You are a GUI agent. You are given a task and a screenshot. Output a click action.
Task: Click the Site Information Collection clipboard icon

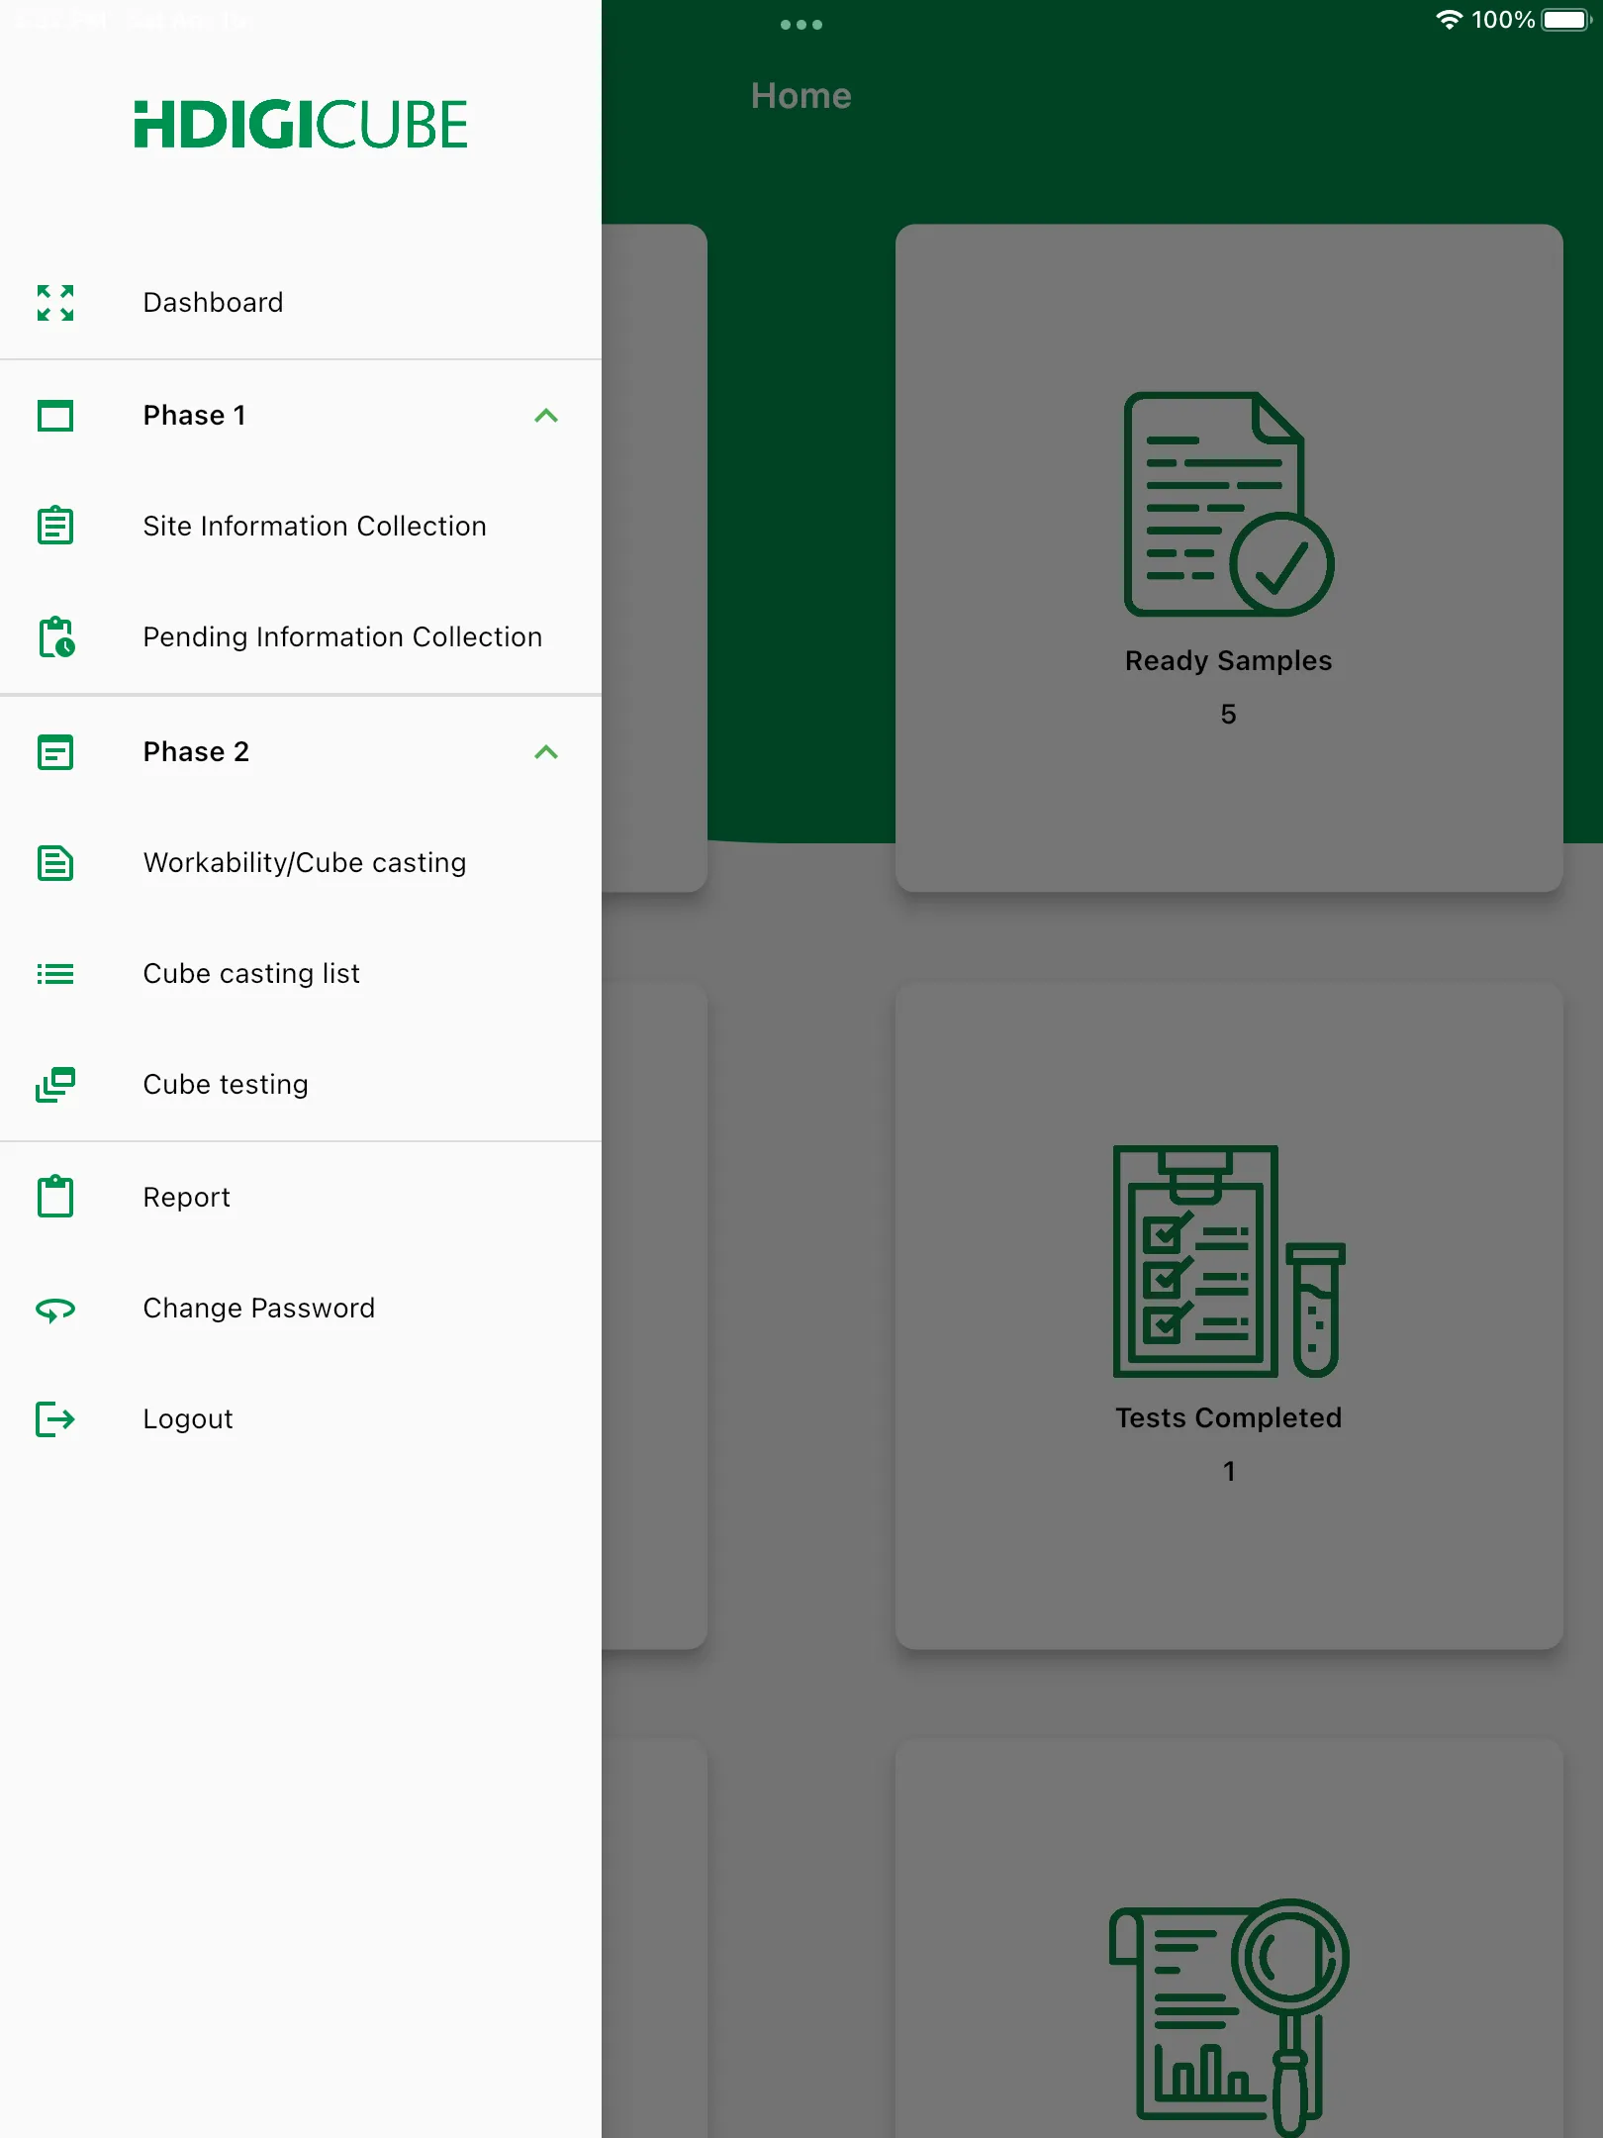55,526
